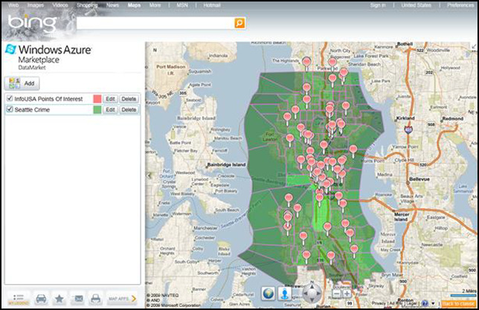Delete the InfoUSA Points Of Interest layer
Image resolution: width=479 pixels, height=310 pixels.
(x=129, y=99)
